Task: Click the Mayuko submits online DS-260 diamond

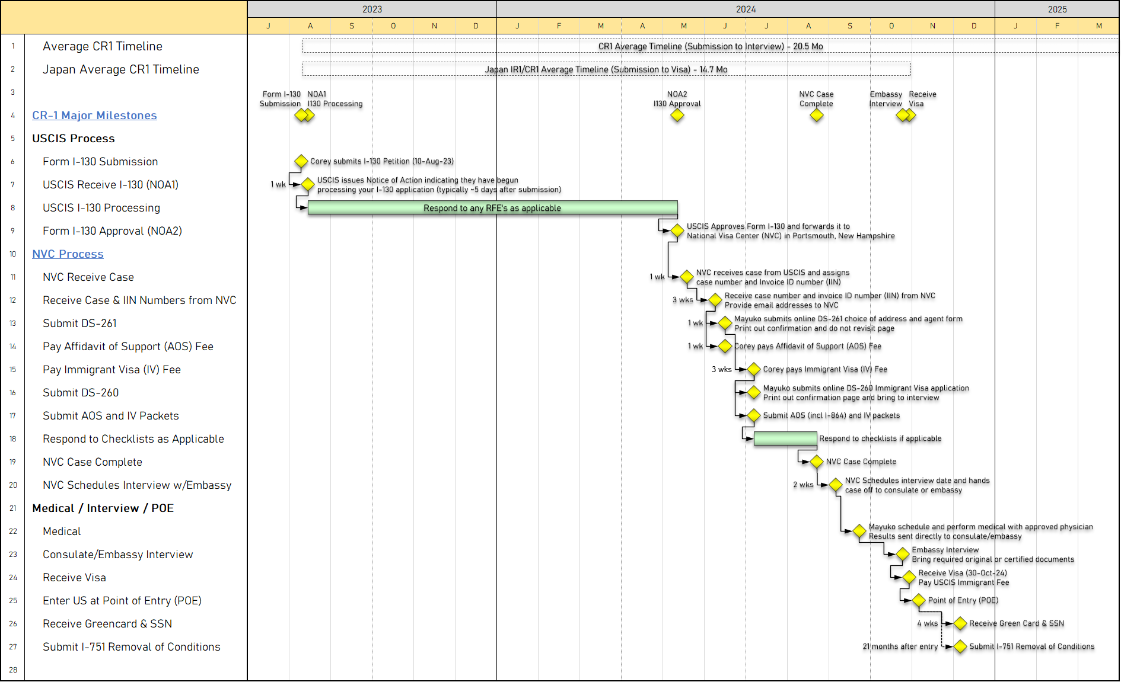Action: (x=754, y=392)
